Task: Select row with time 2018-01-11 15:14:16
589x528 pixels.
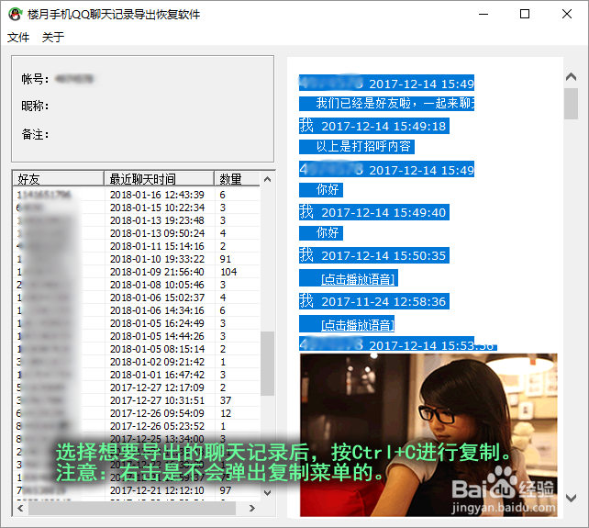Action: click(x=137, y=246)
